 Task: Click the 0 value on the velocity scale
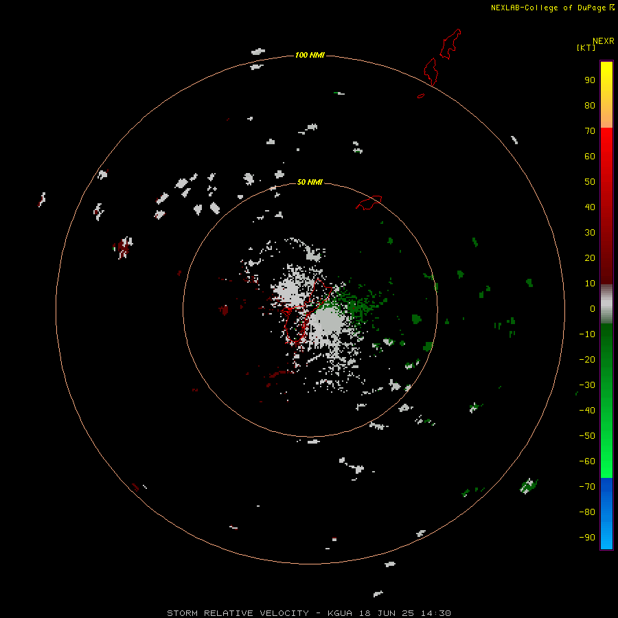593,308
